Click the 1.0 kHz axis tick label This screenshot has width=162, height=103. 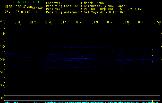point(3,47)
